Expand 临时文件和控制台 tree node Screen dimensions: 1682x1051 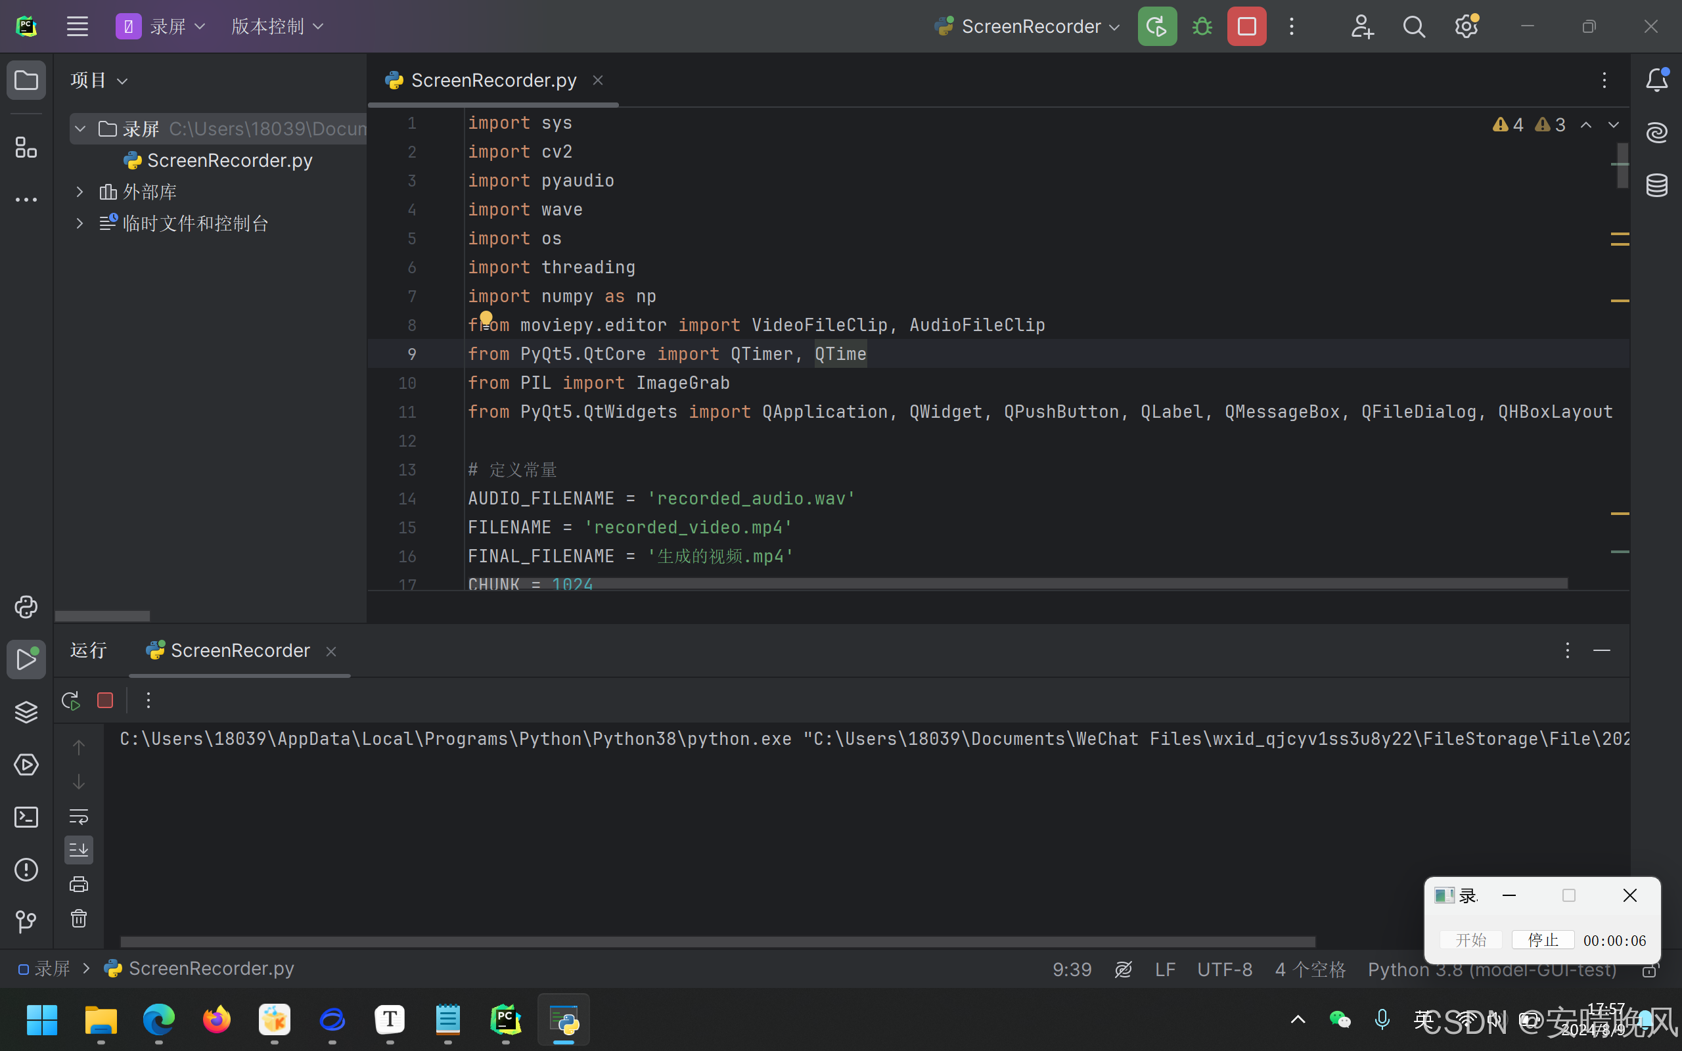(x=80, y=223)
